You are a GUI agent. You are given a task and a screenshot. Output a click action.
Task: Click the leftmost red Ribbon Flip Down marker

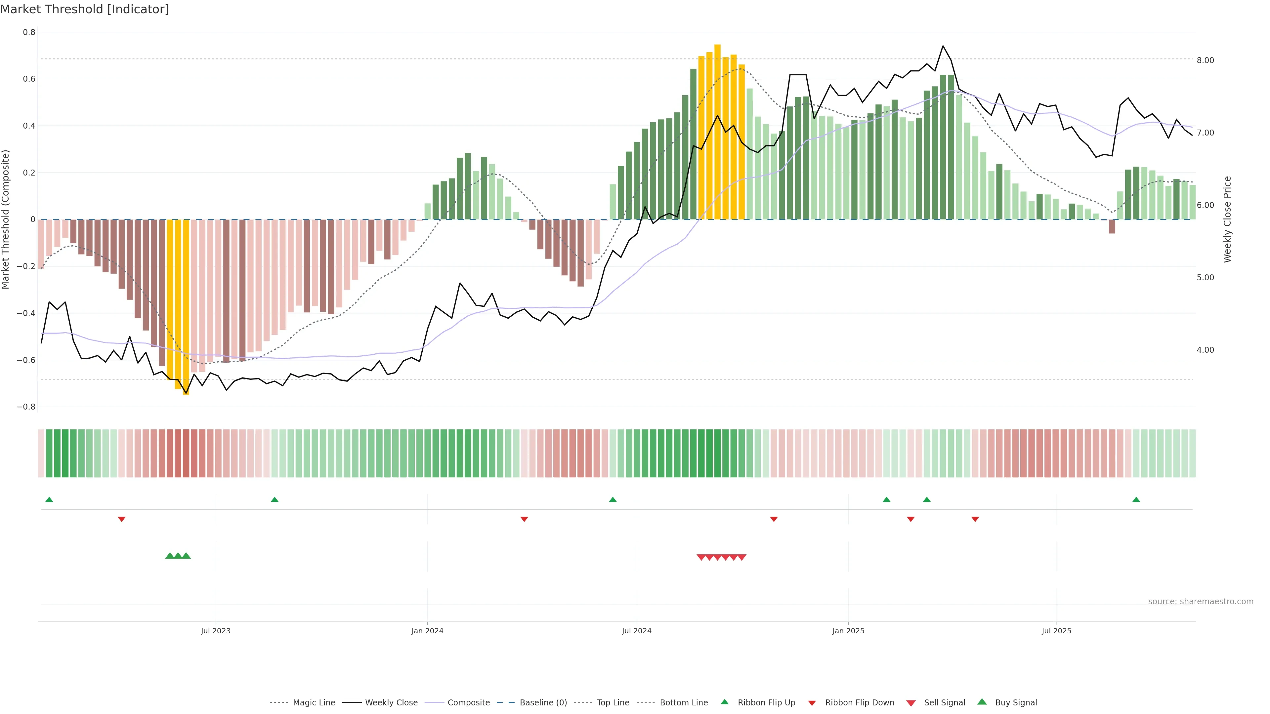point(122,519)
